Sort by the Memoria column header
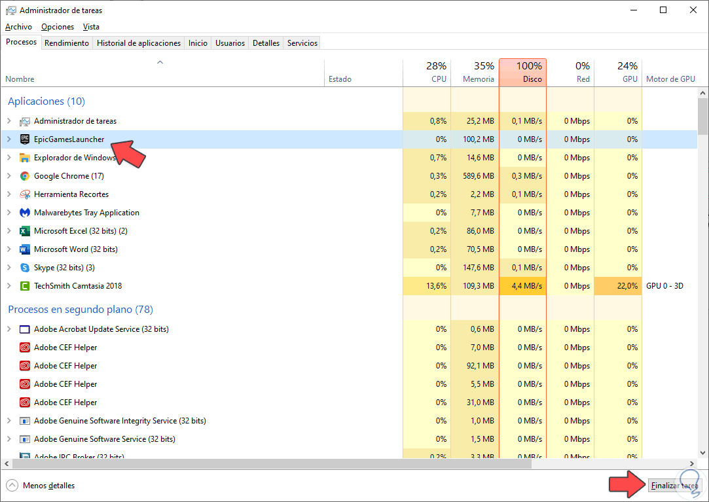 [x=475, y=73]
